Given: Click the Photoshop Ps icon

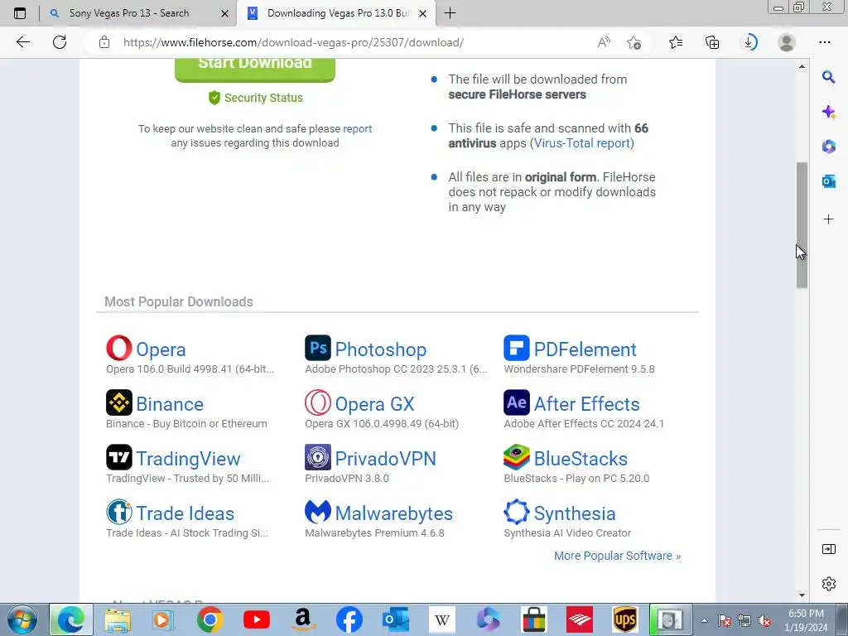Looking at the screenshot, I should (x=318, y=348).
